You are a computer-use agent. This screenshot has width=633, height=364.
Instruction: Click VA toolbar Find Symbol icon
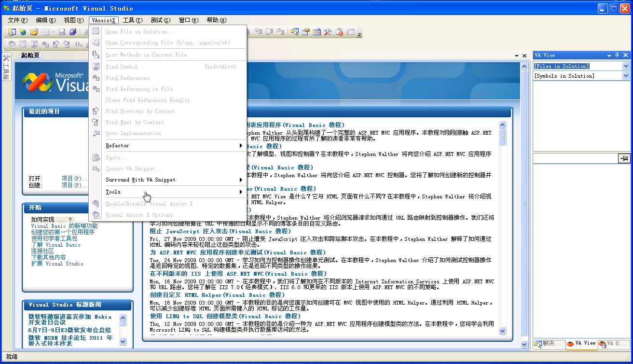pyautogui.click(x=35, y=44)
